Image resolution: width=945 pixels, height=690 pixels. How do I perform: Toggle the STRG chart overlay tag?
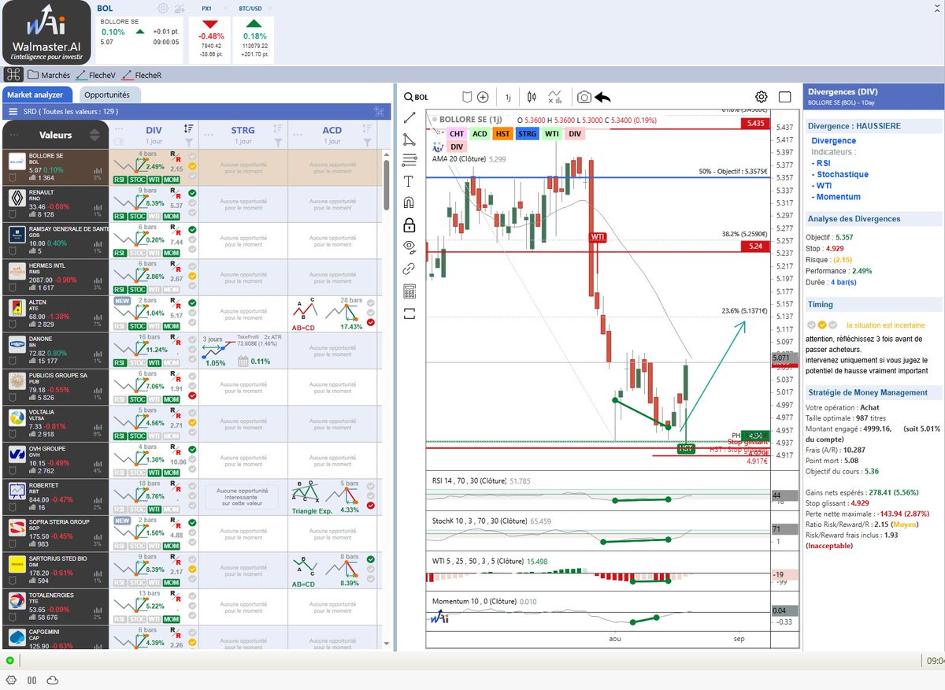point(527,134)
